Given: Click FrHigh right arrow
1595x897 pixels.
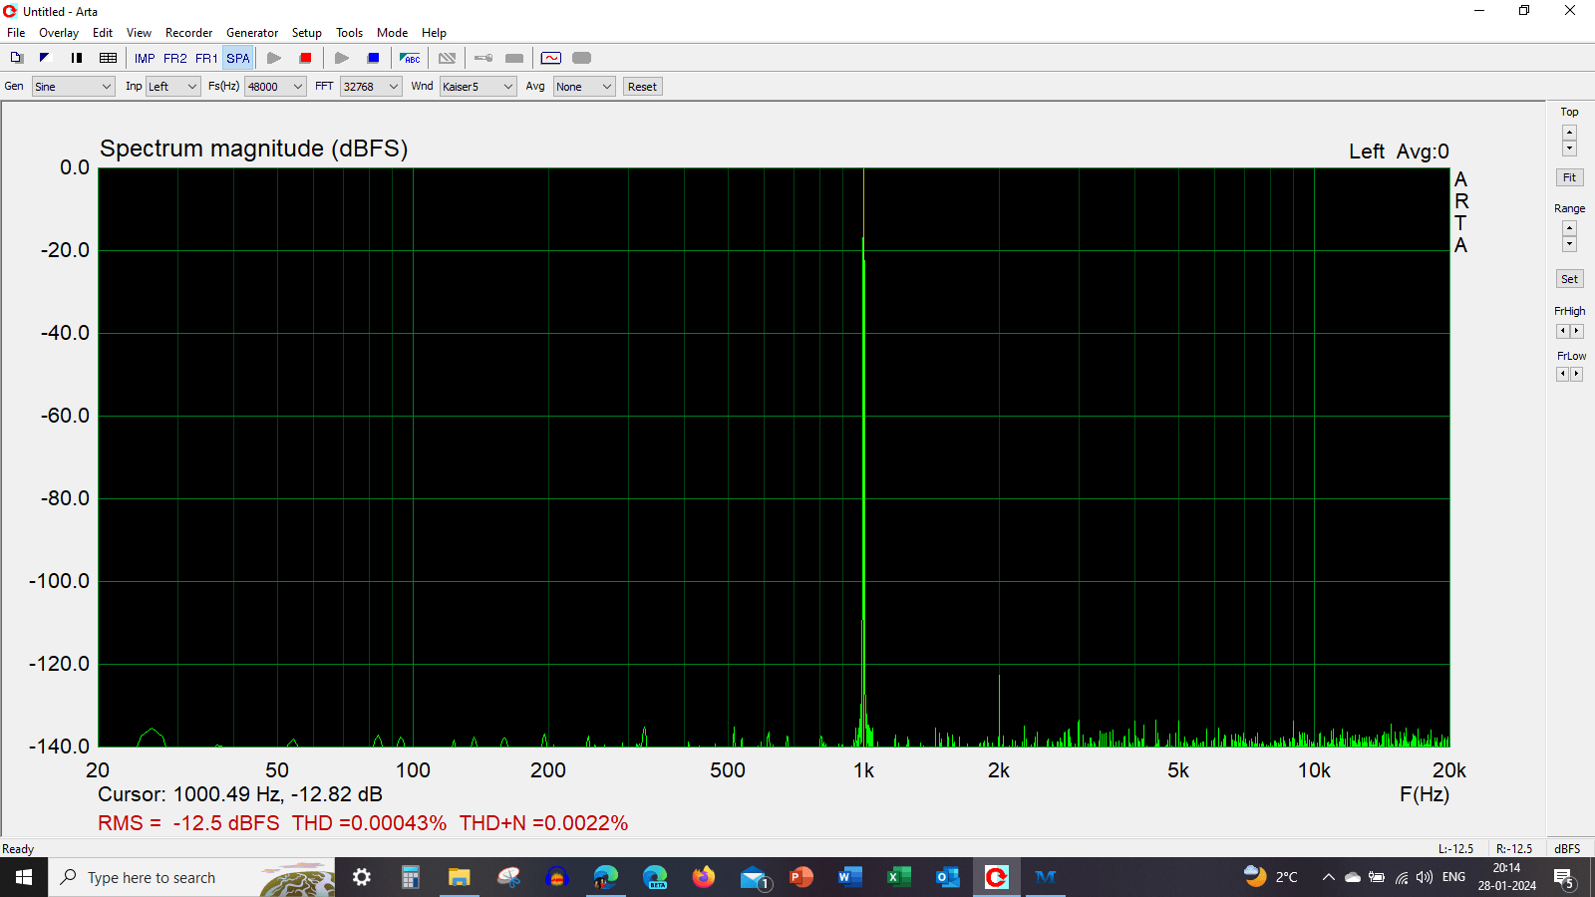Looking at the screenshot, I should pos(1576,331).
